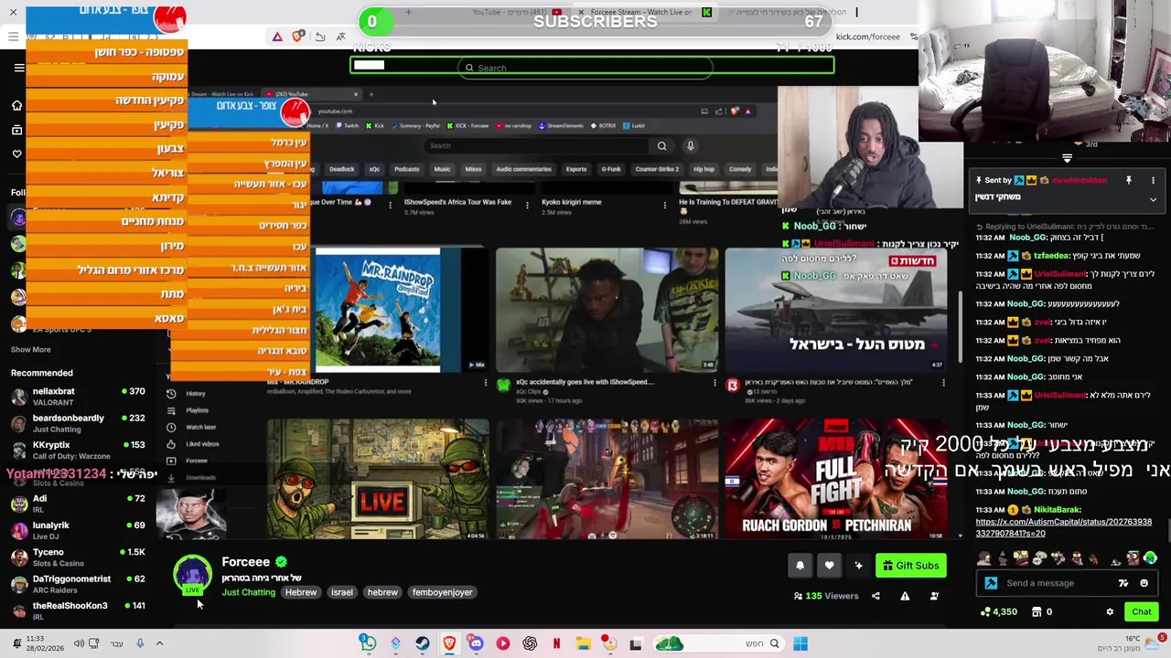Screen dimensions: 1171x658
Task: Select the Comedy YouTube category chip
Action: tap(740, 169)
